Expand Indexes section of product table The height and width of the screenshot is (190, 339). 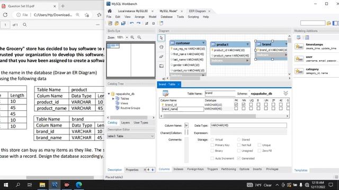point(247,61)
